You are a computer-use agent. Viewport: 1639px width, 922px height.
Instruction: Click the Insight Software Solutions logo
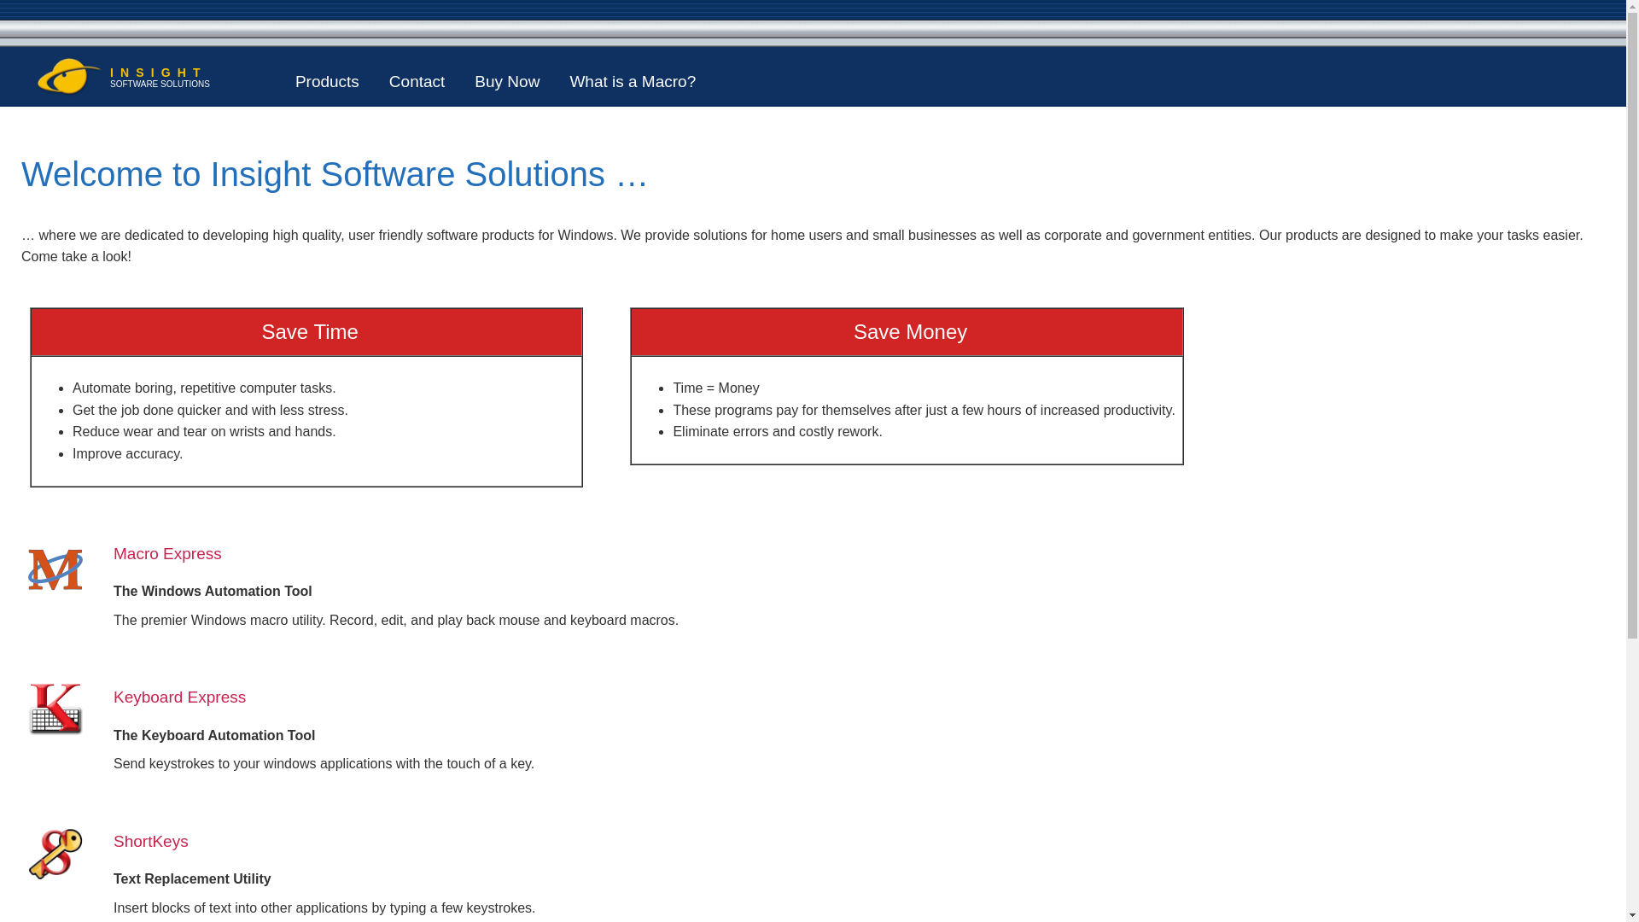coord(68,76)
